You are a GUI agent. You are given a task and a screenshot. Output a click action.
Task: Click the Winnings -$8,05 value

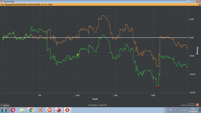50,5
